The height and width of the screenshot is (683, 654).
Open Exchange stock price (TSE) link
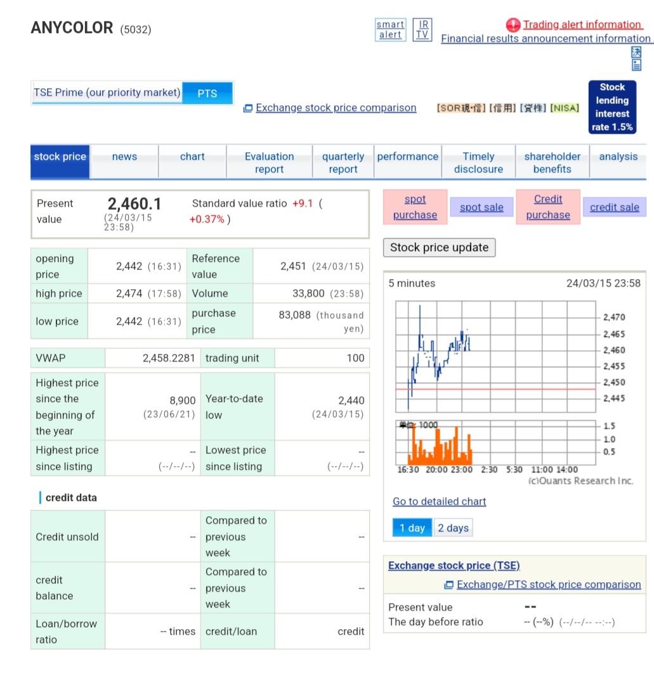tap(454, 566)
